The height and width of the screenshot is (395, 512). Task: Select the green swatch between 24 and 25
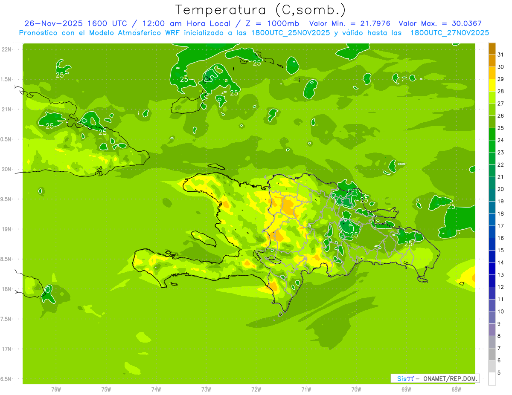[492, 134]
